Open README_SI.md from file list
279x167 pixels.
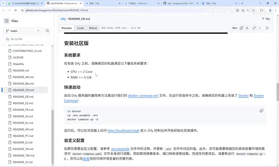[23, 142]
